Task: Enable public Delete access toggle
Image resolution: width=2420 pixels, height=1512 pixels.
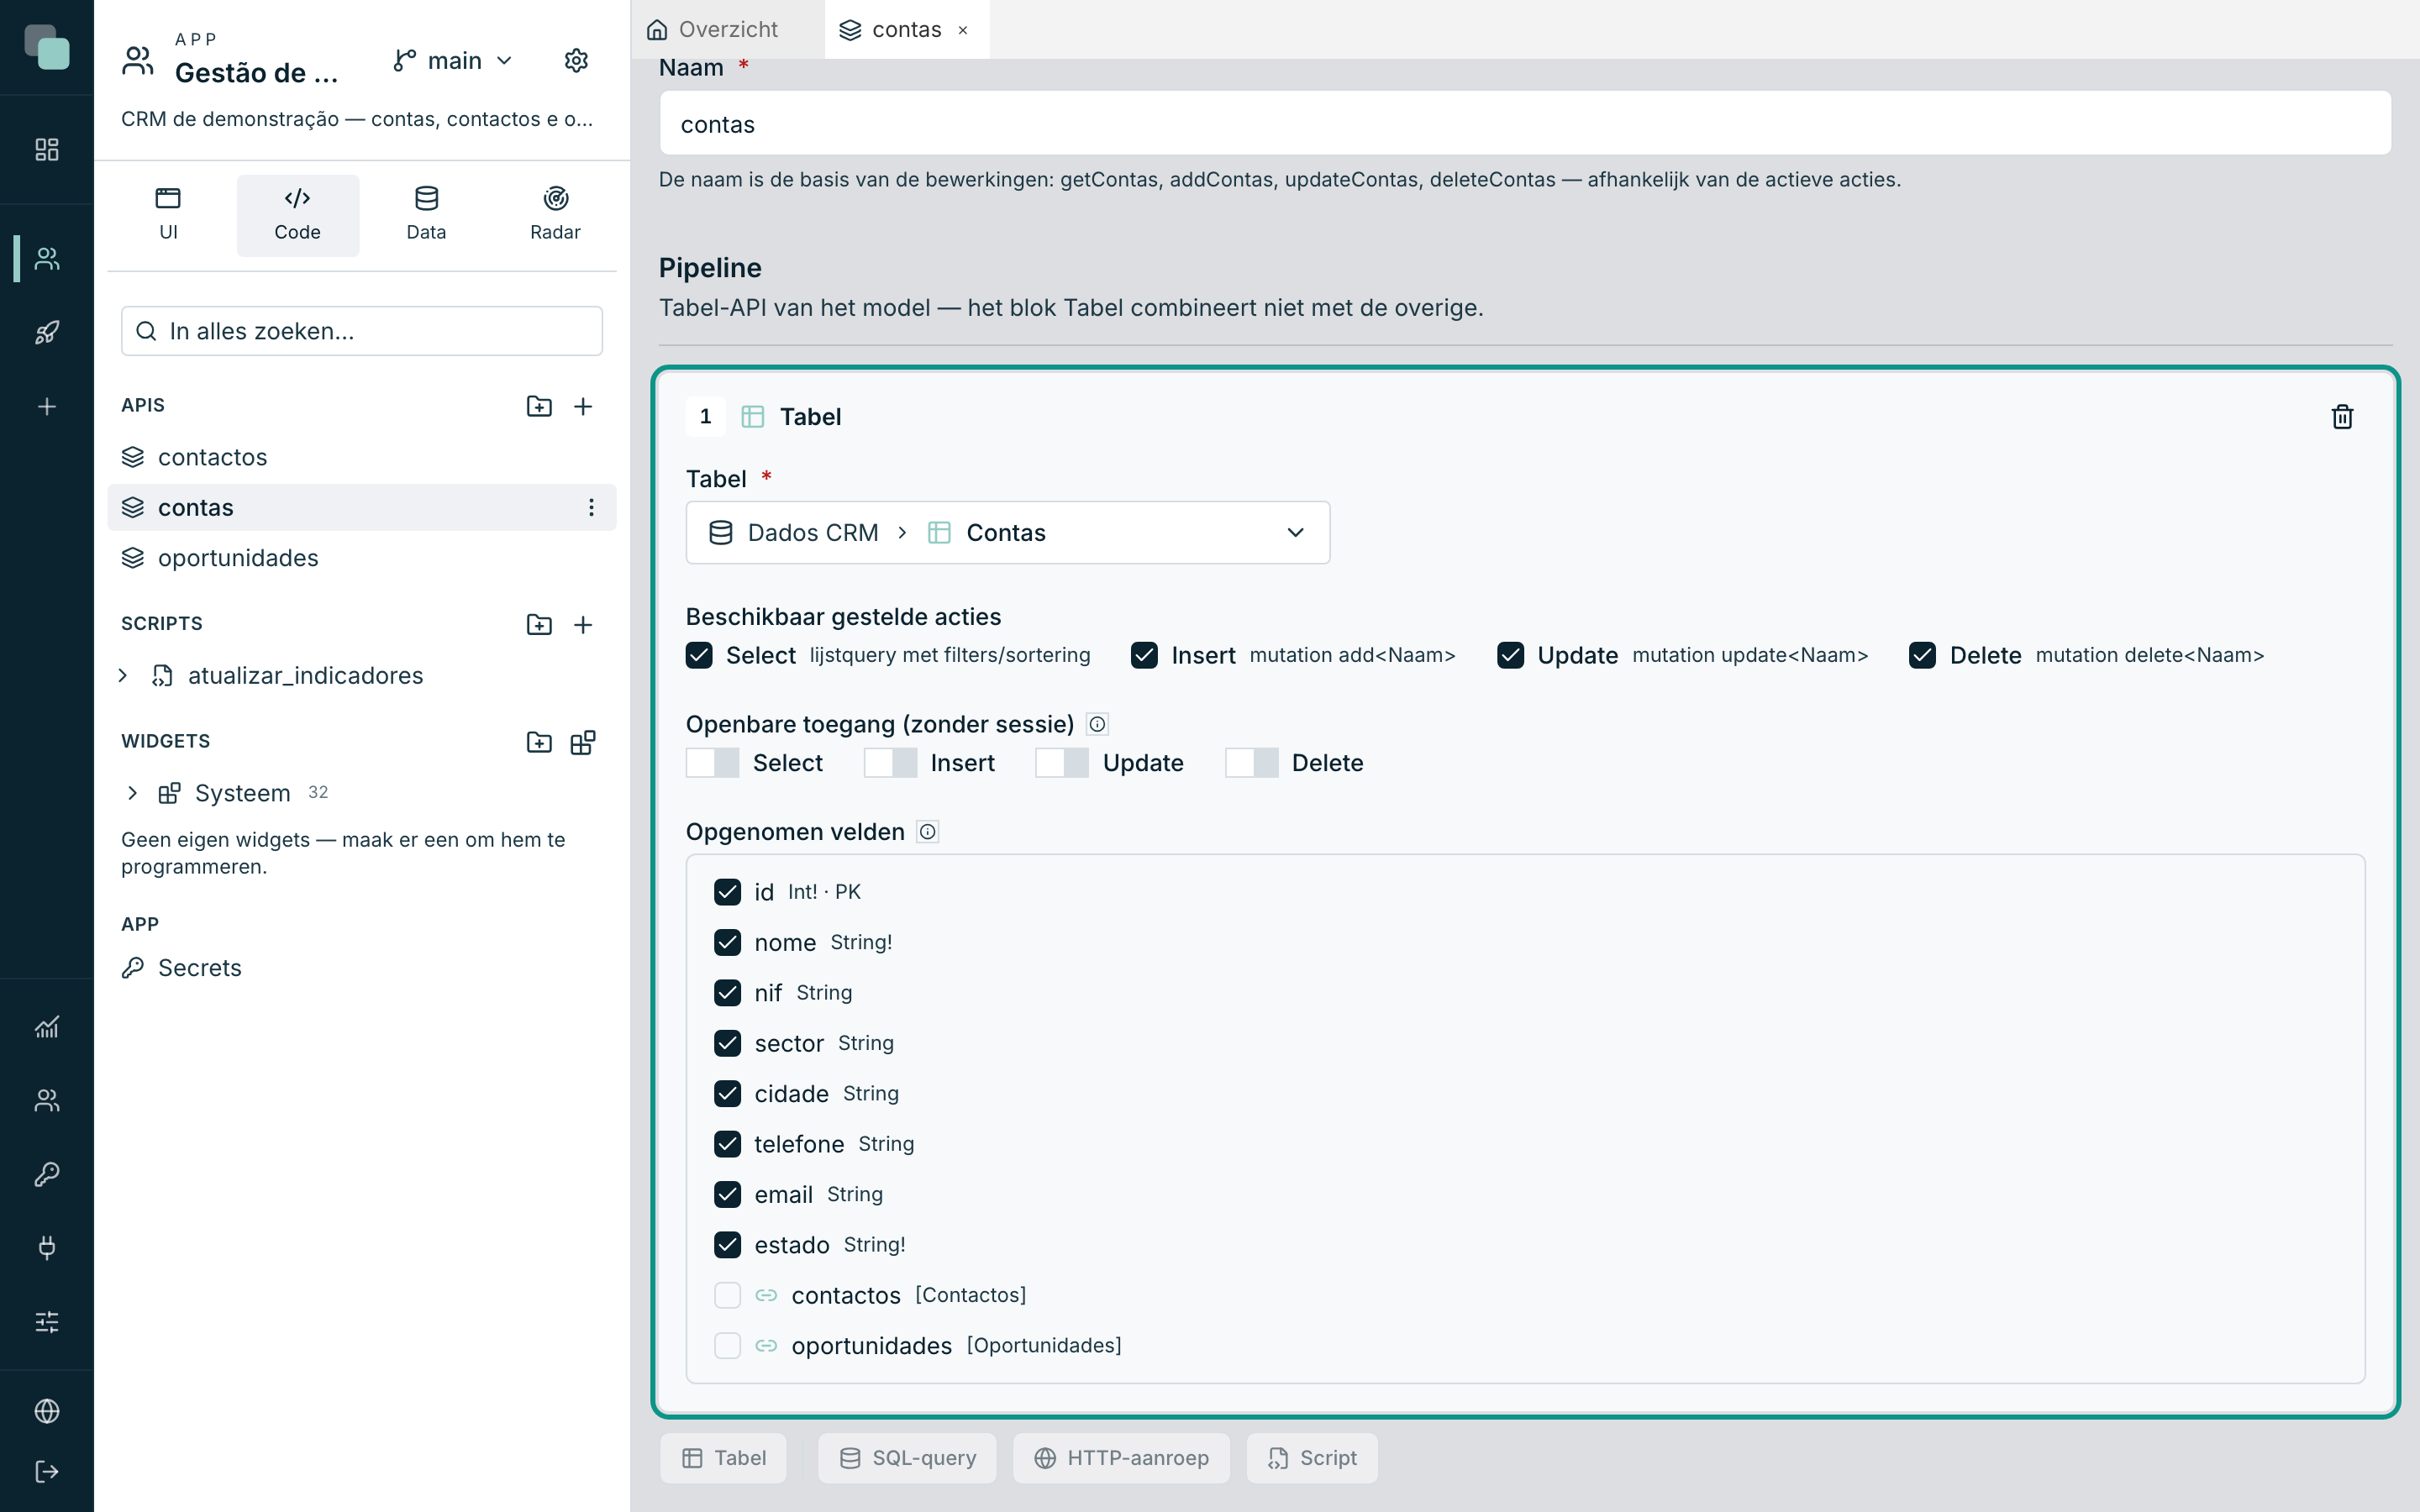Action: (x=1251, y=763)
